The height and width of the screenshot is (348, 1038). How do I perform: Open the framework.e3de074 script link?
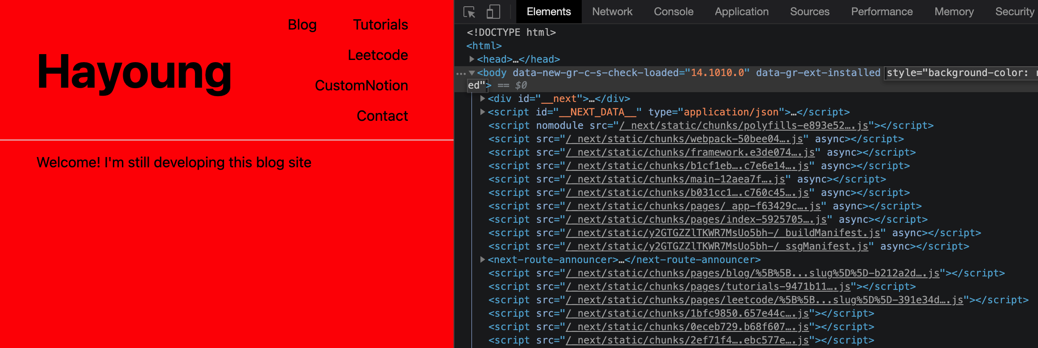click(690, 153)
